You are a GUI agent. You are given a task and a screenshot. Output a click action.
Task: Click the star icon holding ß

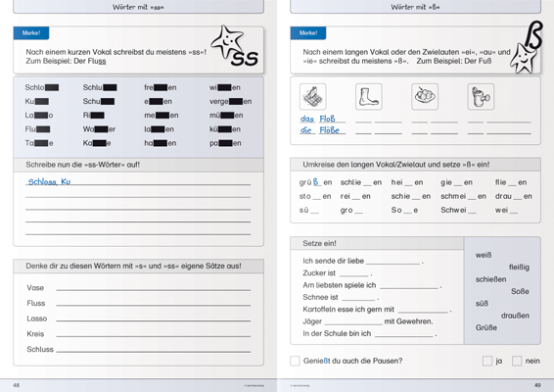click(524, 58)
